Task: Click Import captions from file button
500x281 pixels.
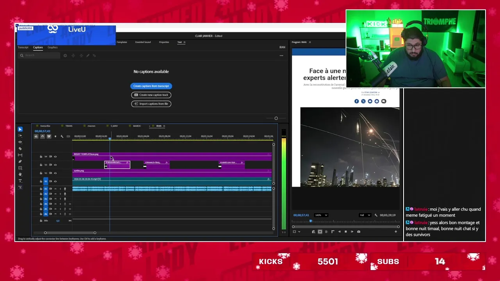Action: (151, 104)
